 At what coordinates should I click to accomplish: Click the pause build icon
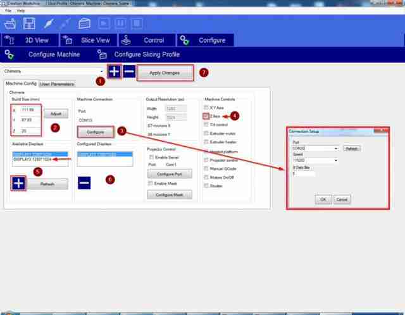coord(120,23)
